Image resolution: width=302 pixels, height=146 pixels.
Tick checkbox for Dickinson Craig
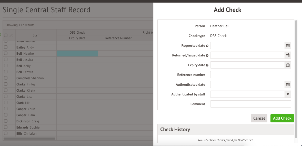tap(6, 121)
